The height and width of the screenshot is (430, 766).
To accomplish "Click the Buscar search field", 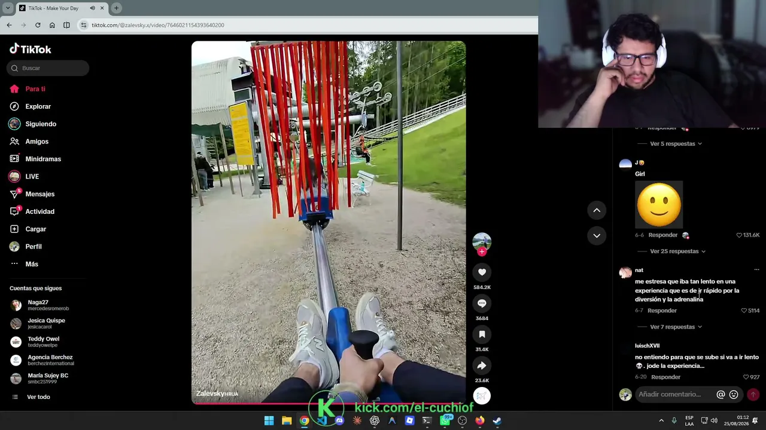I will coord(48,68).
